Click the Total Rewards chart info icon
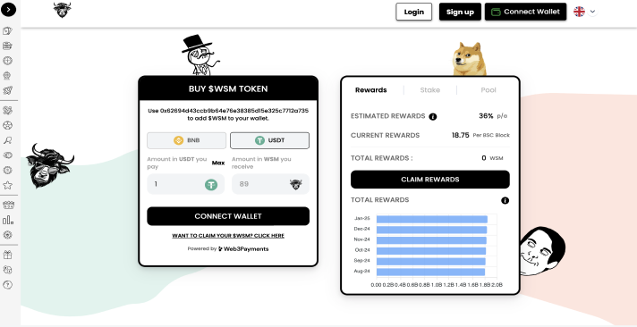 505,200
